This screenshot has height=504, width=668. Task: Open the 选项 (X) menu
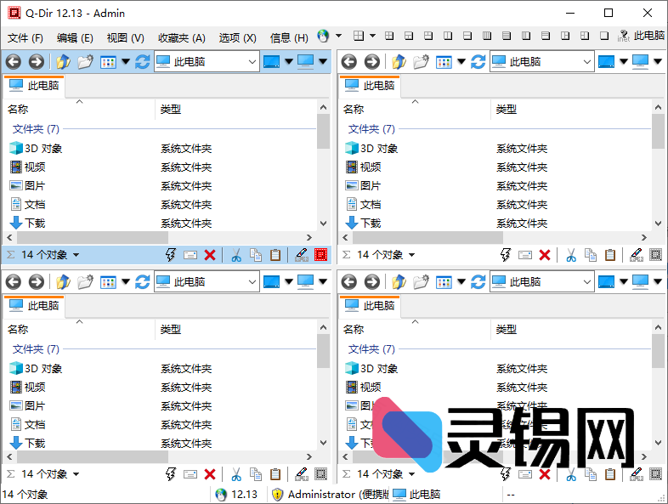tap(237, 38)
